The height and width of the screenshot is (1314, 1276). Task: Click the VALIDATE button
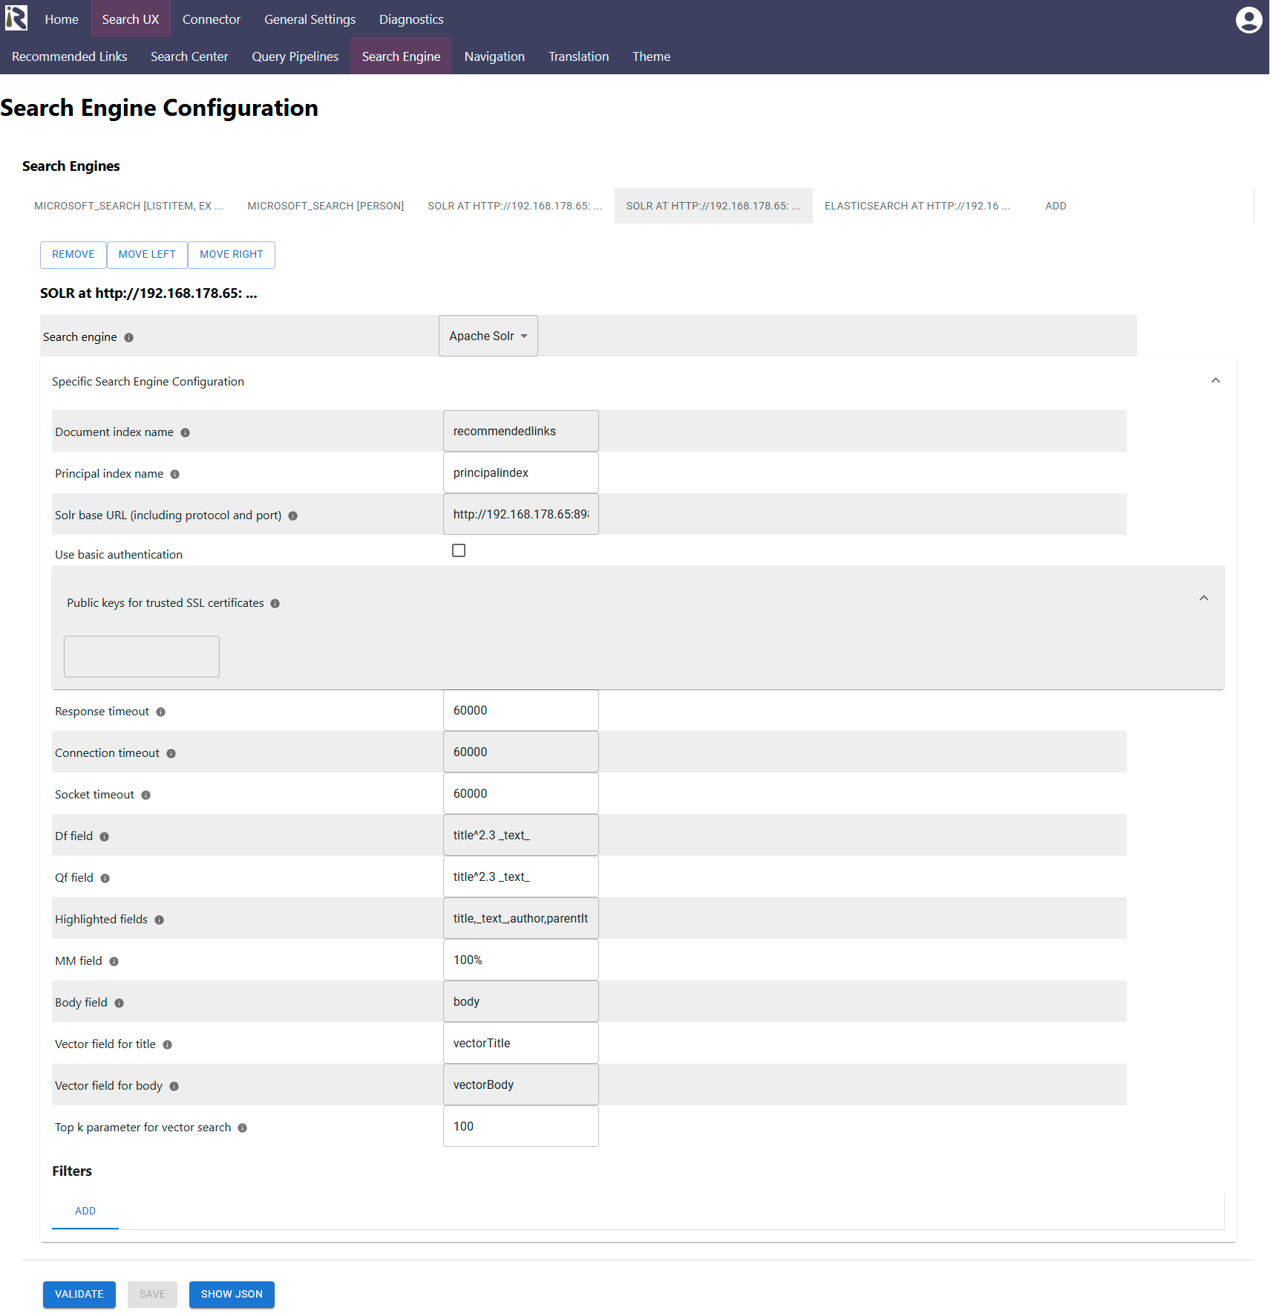click(79, 1294)
